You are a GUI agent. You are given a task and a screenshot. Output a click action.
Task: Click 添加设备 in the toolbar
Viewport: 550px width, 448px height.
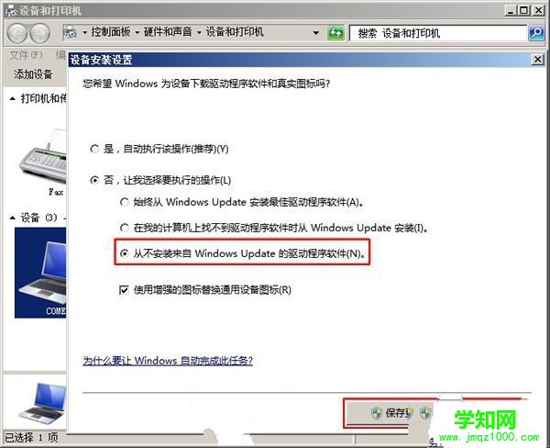click(x=33, y=74)
